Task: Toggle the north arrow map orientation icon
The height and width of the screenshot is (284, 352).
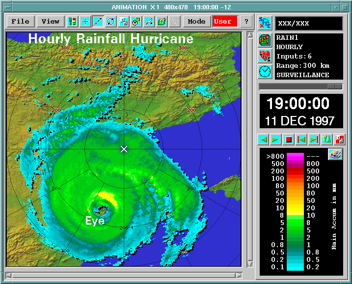Action: coord(162,22)
